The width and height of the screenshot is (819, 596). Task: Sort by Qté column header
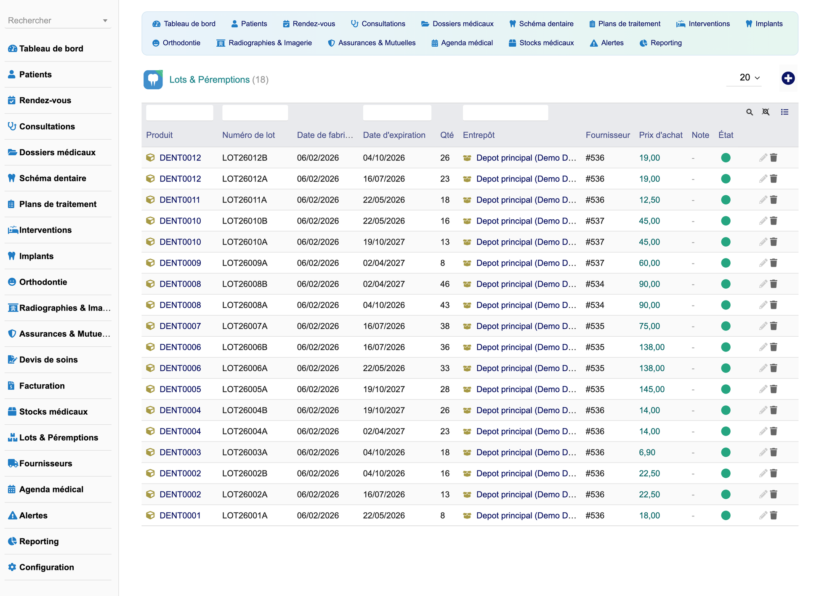coord(447,135)
